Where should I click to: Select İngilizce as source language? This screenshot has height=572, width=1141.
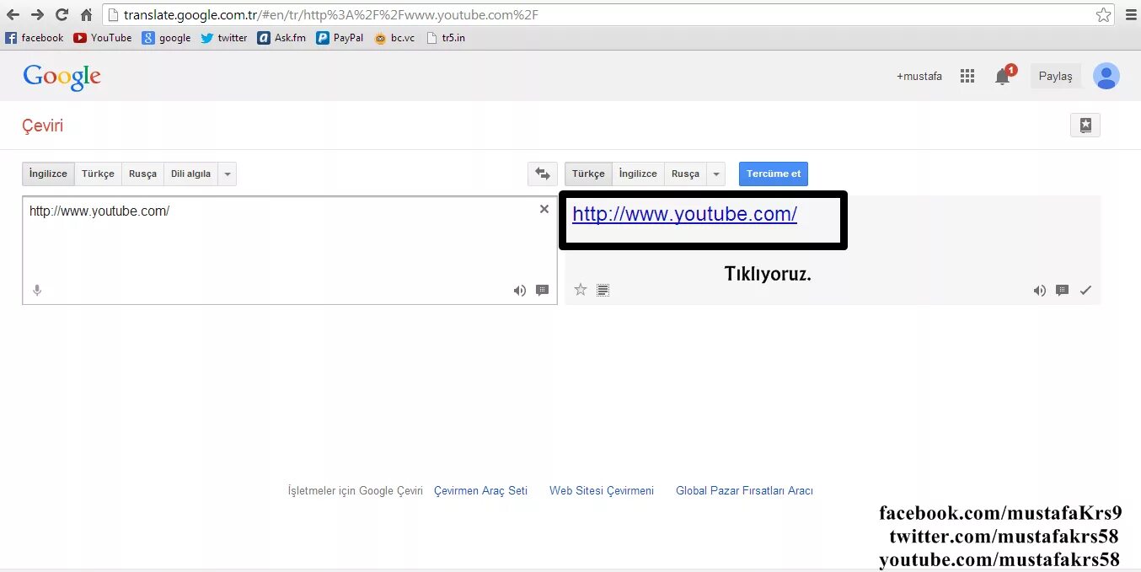(x=48, y=174)
